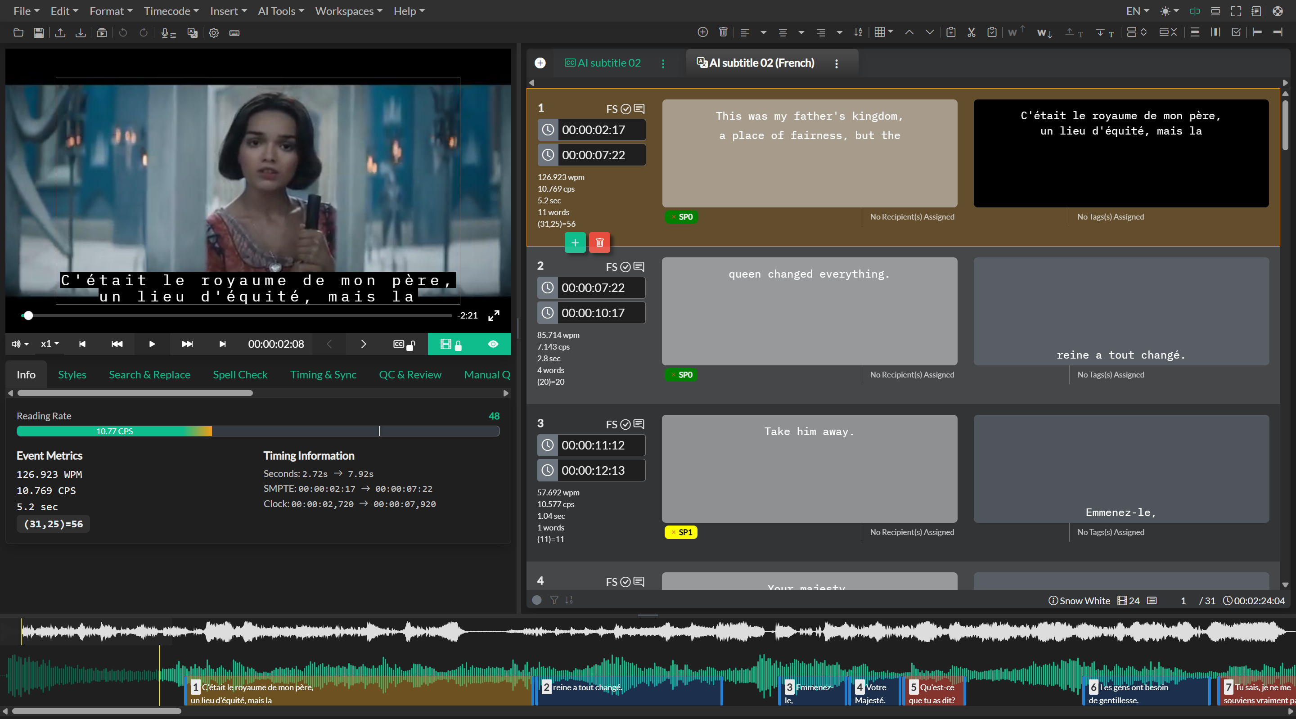Click the notes page icon in top bar

(x=1256, y=11)
